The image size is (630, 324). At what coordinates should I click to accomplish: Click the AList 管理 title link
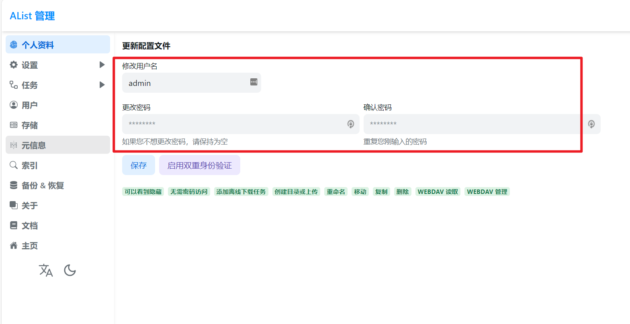click(x=32, y=16)
